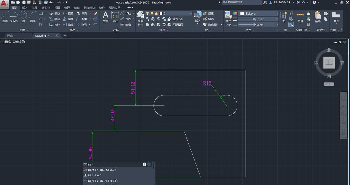Toggle the light bulb for layer 0 visibility
Viewport: 350px width, 185px height.
pos(148,13)
